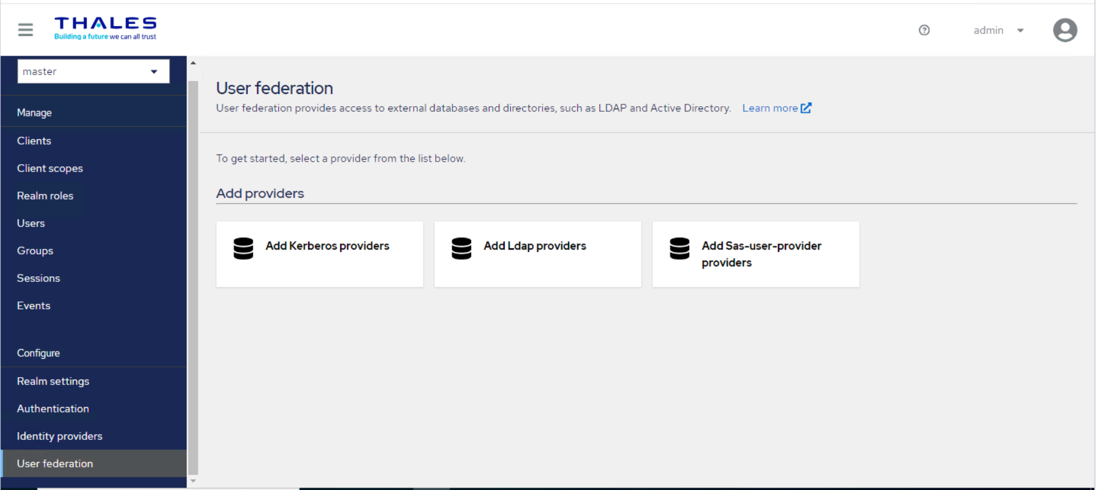Screen dimensions: 1096x490
Task: Click the Thales logo
Action: (106, 29)
